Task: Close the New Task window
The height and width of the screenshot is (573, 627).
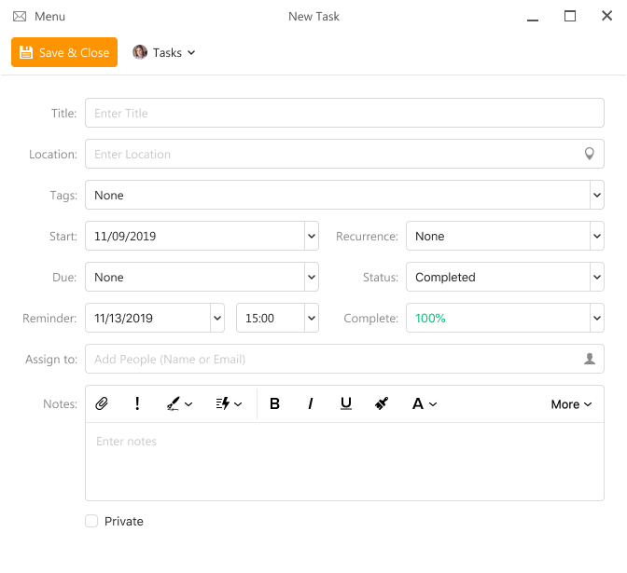Action: point(607,16)
